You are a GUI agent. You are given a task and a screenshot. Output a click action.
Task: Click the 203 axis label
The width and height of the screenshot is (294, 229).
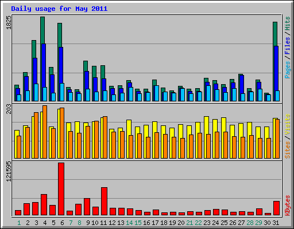[9, 109]
